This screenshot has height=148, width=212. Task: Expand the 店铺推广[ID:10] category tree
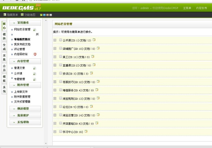(55, 48)
